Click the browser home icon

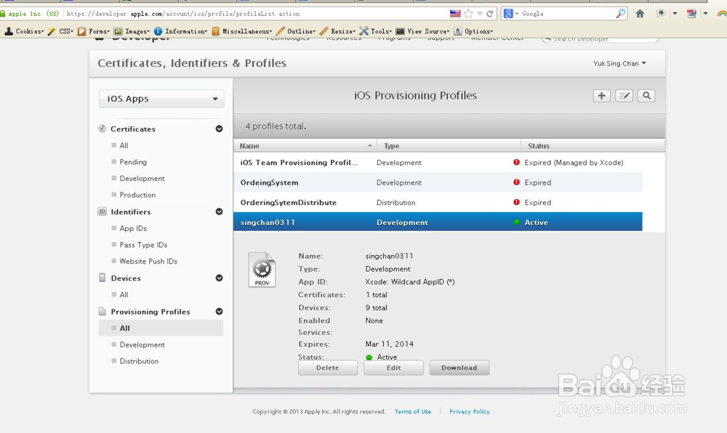point(640,13)
